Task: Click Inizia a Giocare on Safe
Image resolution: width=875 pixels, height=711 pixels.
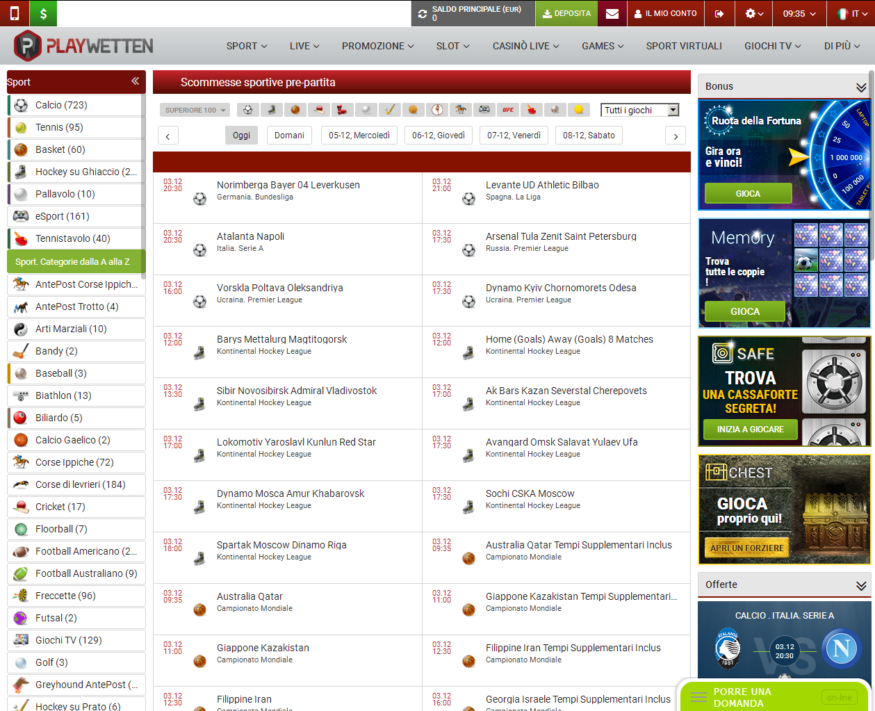Action: (750, 429)
